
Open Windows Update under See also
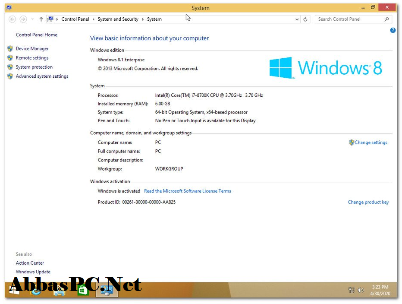[x=33, y=272]
